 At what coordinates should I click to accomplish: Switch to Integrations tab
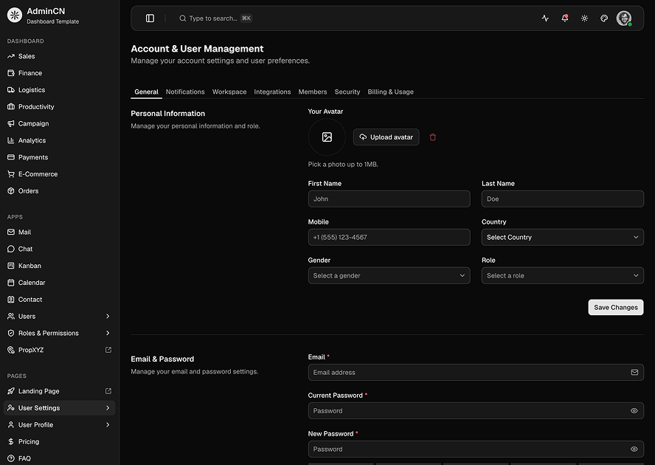click(x=272, y=92)
